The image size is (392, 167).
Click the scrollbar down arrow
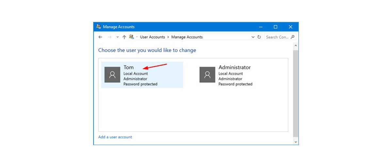pos(296,142)
